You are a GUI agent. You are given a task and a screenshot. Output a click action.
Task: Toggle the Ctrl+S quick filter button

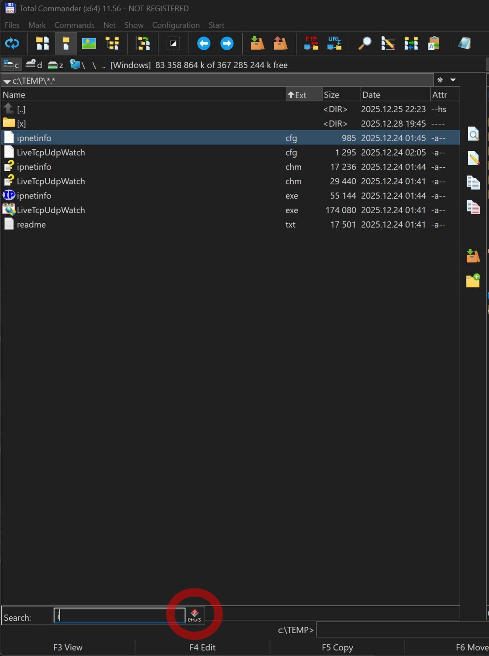195,615
